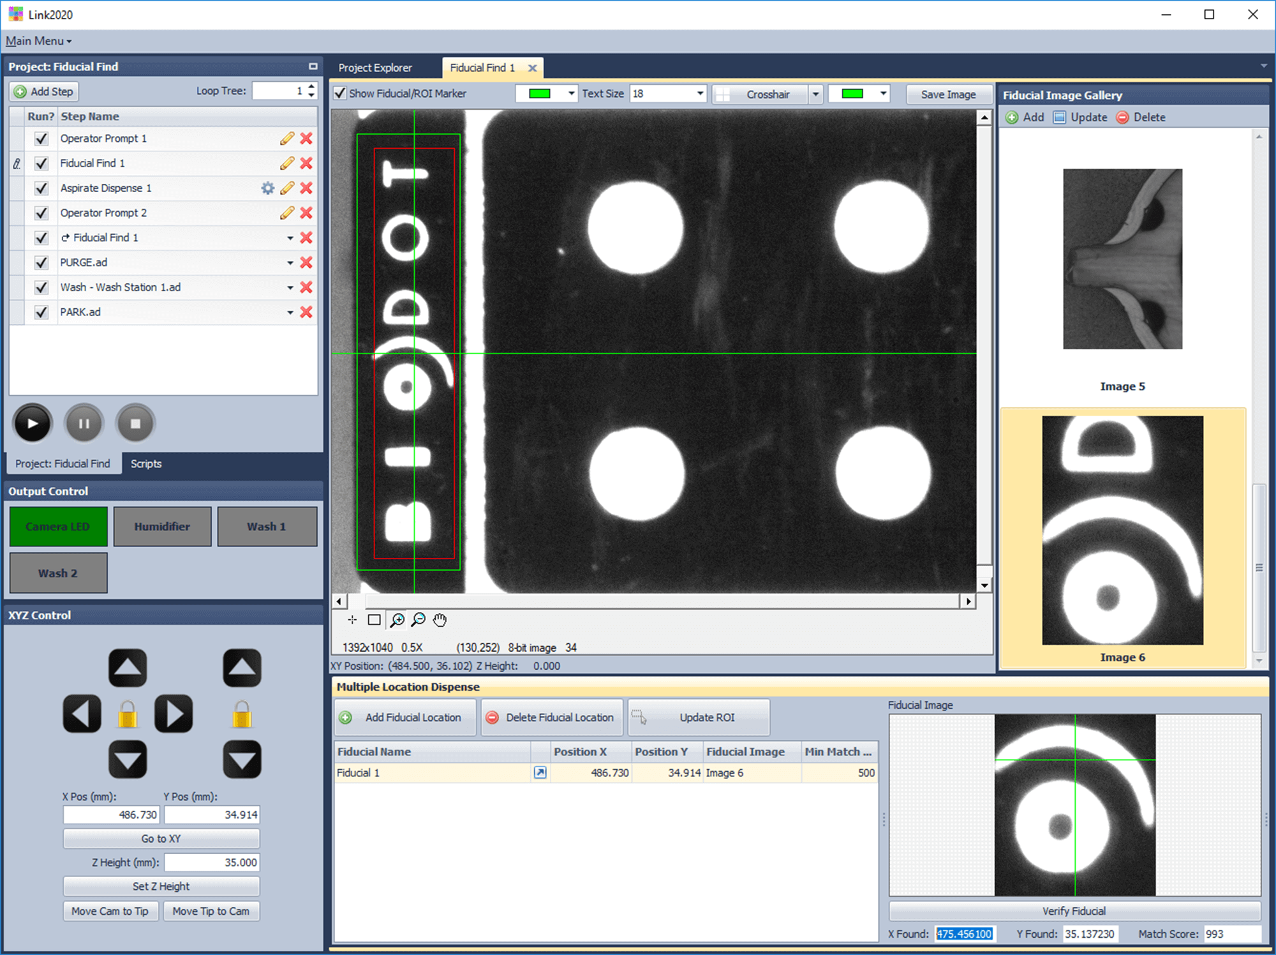Click the gear icon for Aspirate Dispense 1
This screenshot has height=955, width=1276.
pyautogui.click(x=268, y=188)
